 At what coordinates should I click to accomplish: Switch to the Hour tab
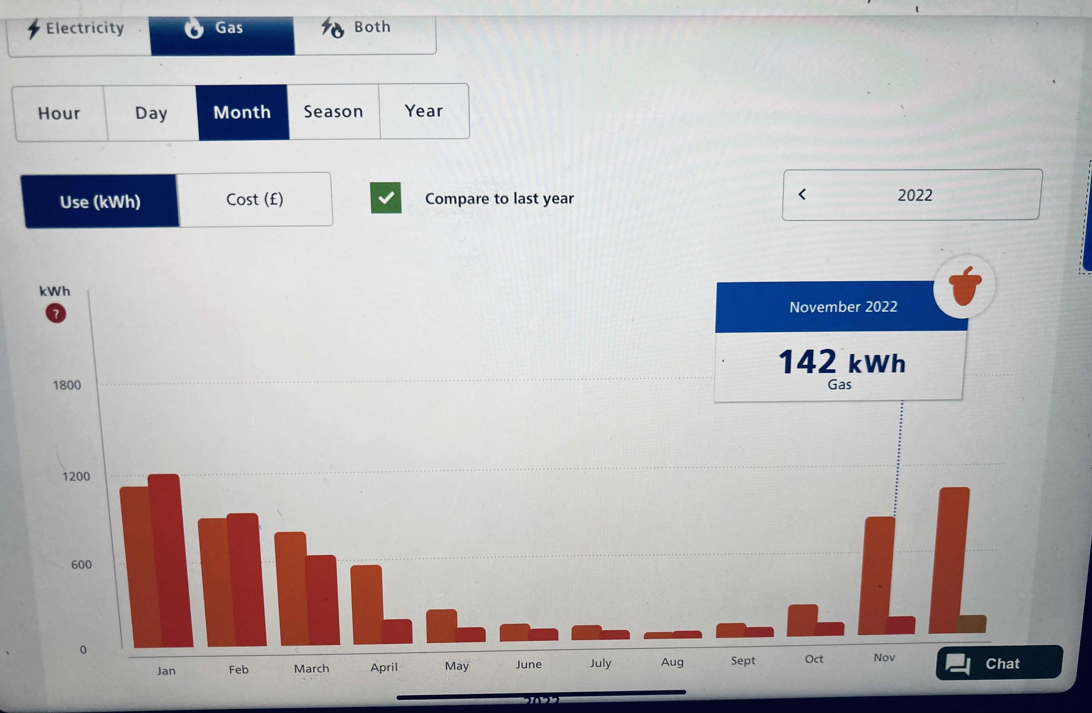59,113
